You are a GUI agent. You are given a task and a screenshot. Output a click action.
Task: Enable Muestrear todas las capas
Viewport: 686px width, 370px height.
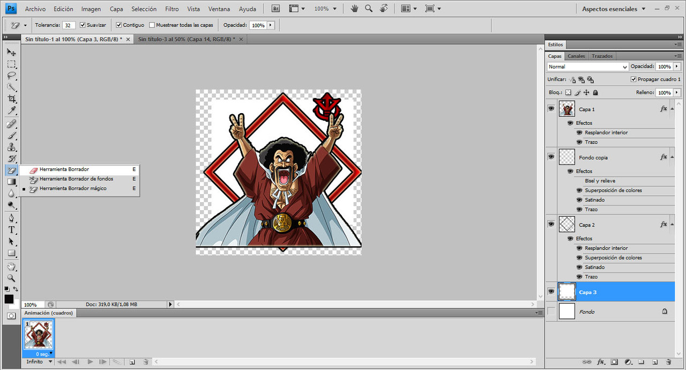[x=152, y=25]
